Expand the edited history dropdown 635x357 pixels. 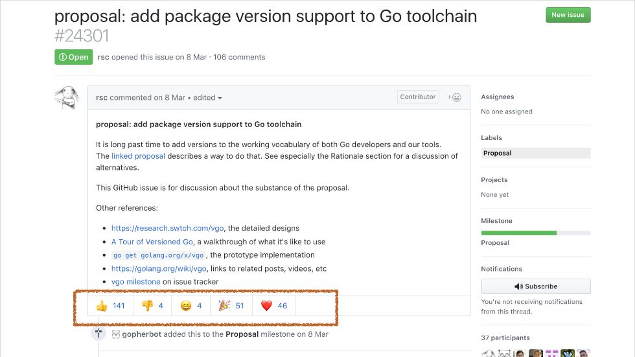click(x=207, y=98)
